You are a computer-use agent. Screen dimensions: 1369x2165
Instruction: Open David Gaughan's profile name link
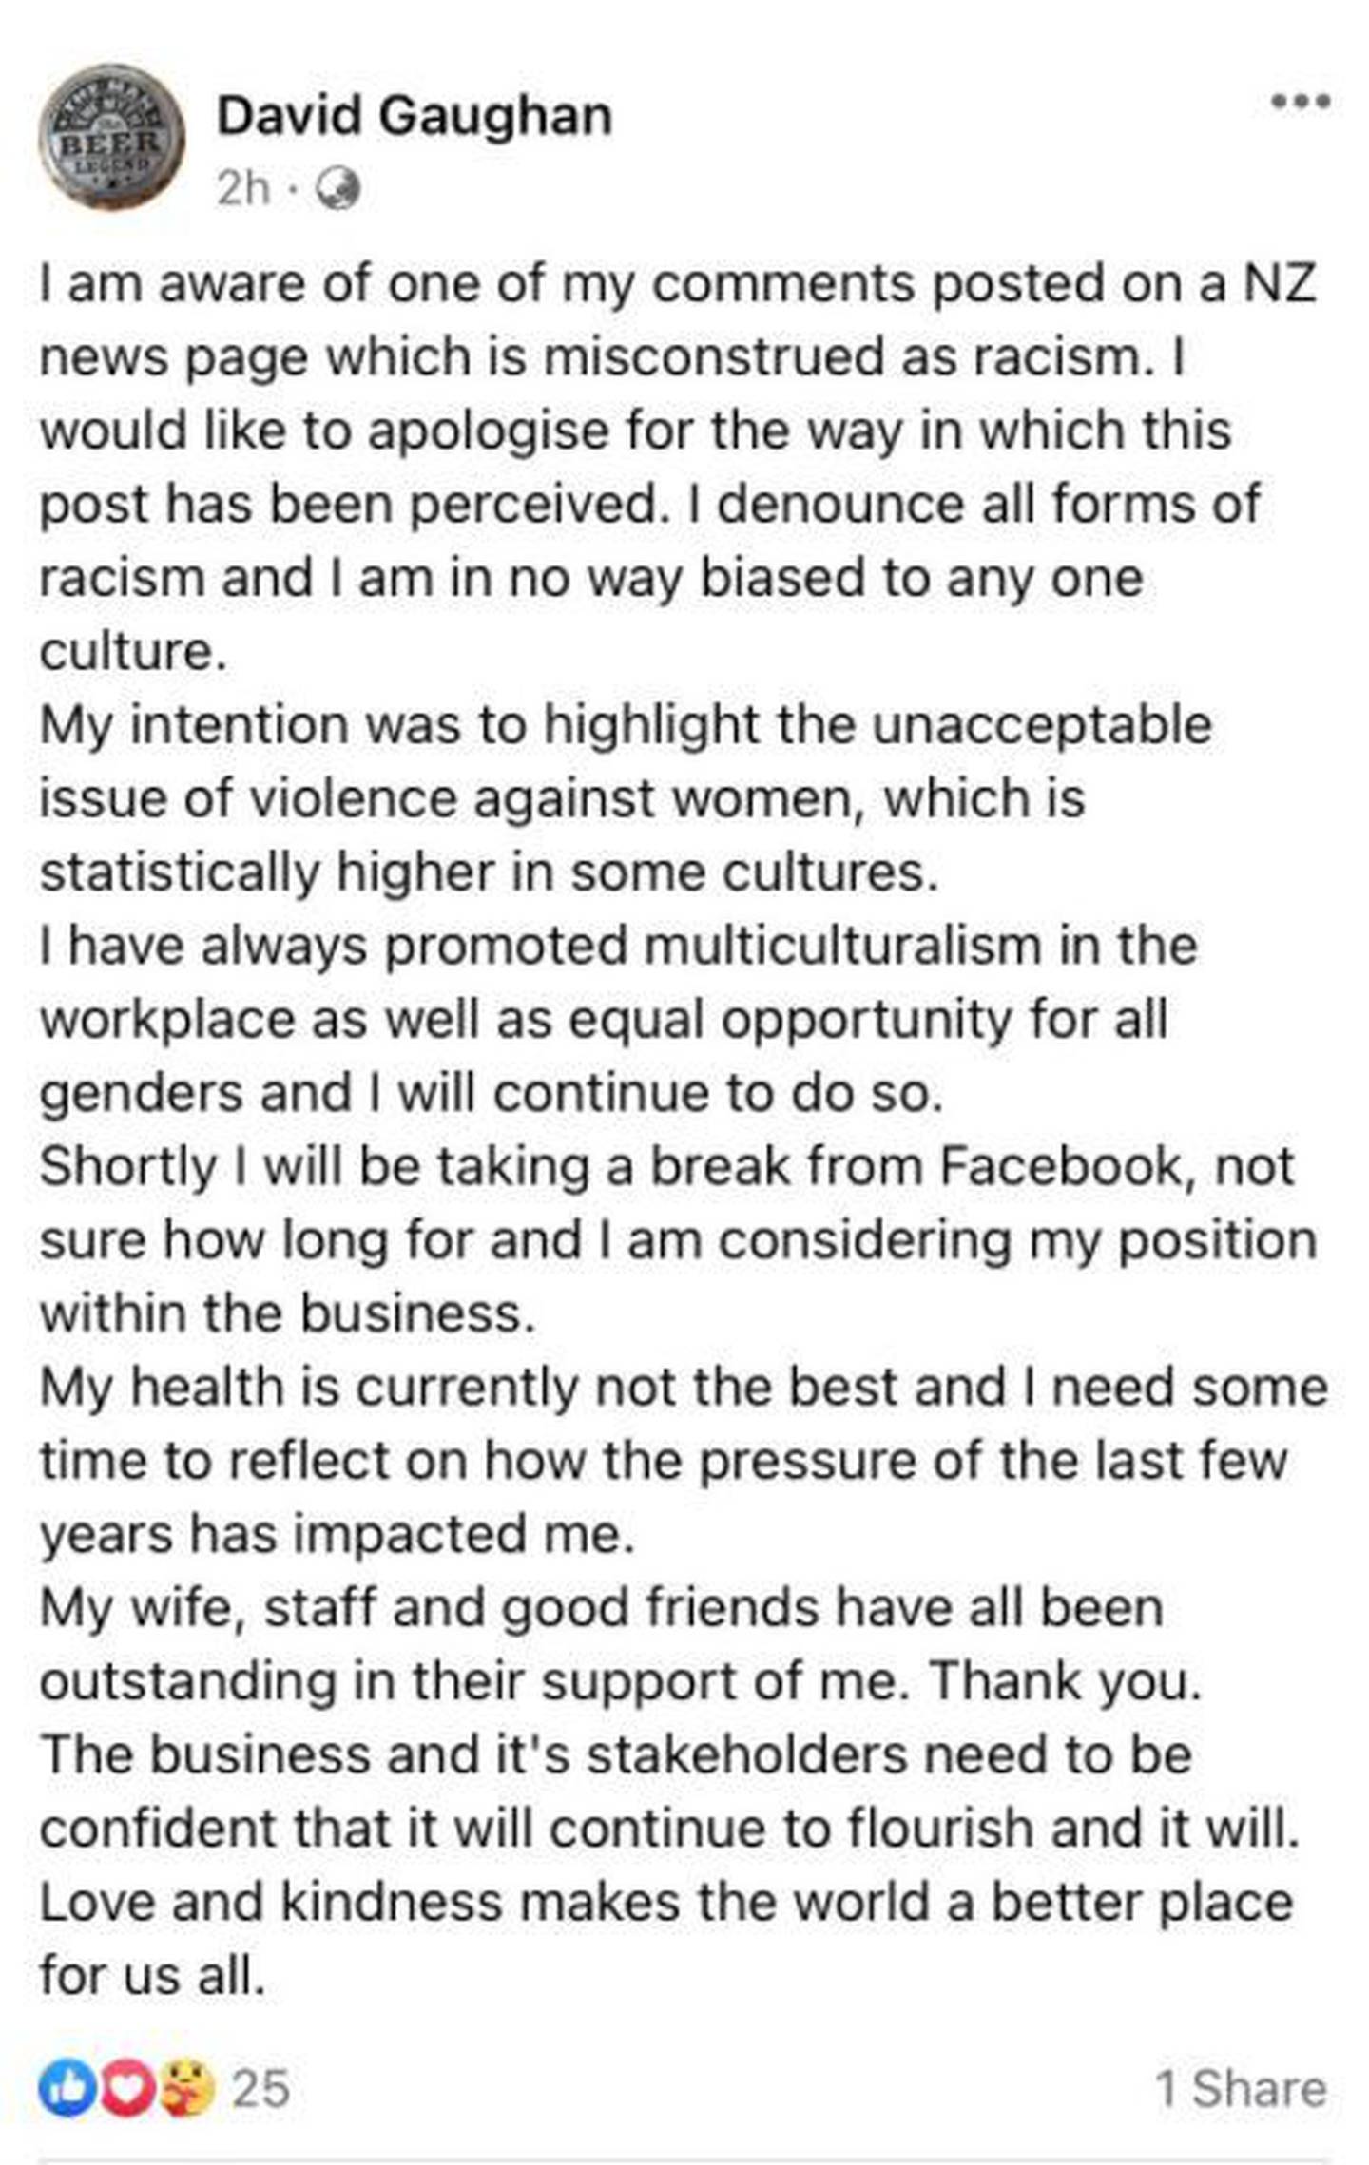coord(415,116)
